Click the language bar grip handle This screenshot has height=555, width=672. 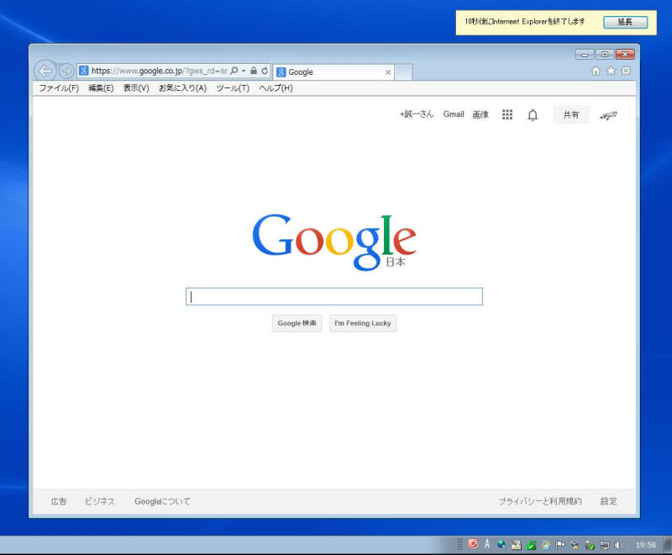click(459, 544)
